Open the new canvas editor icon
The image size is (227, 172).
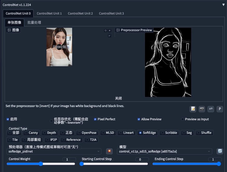click(193, 109)
